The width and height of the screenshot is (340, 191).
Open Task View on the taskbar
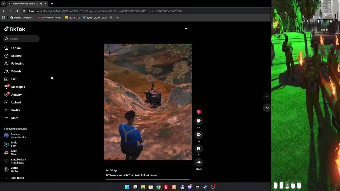[x=135, y=187]
